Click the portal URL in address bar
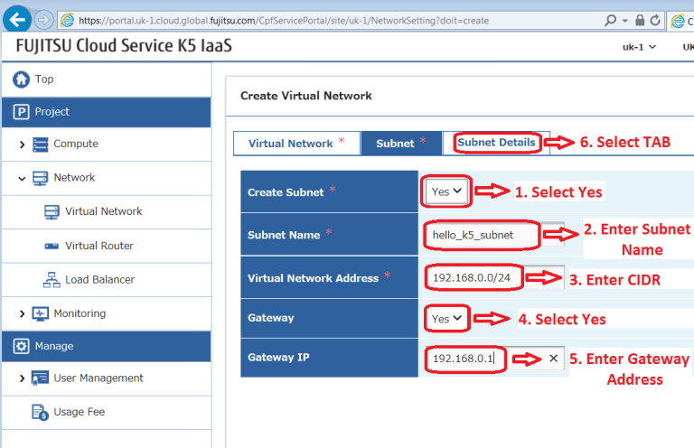Image resolution: width=694 pixels, height=448 pixels. 284,21
